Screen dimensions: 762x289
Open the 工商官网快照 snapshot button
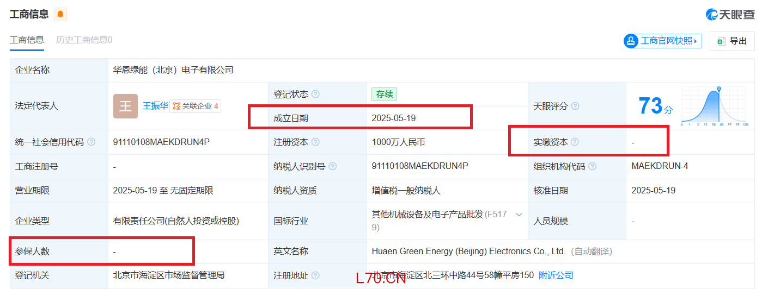click(x=662, y=41)
